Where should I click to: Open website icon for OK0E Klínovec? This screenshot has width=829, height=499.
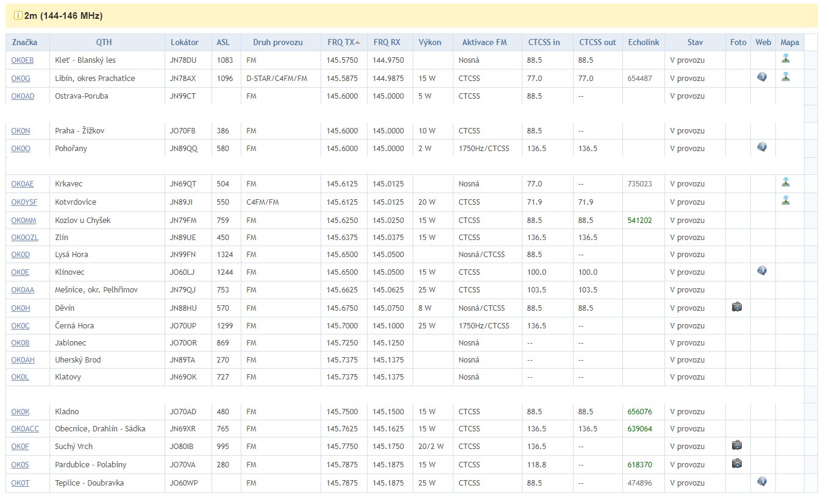point(762,271)
